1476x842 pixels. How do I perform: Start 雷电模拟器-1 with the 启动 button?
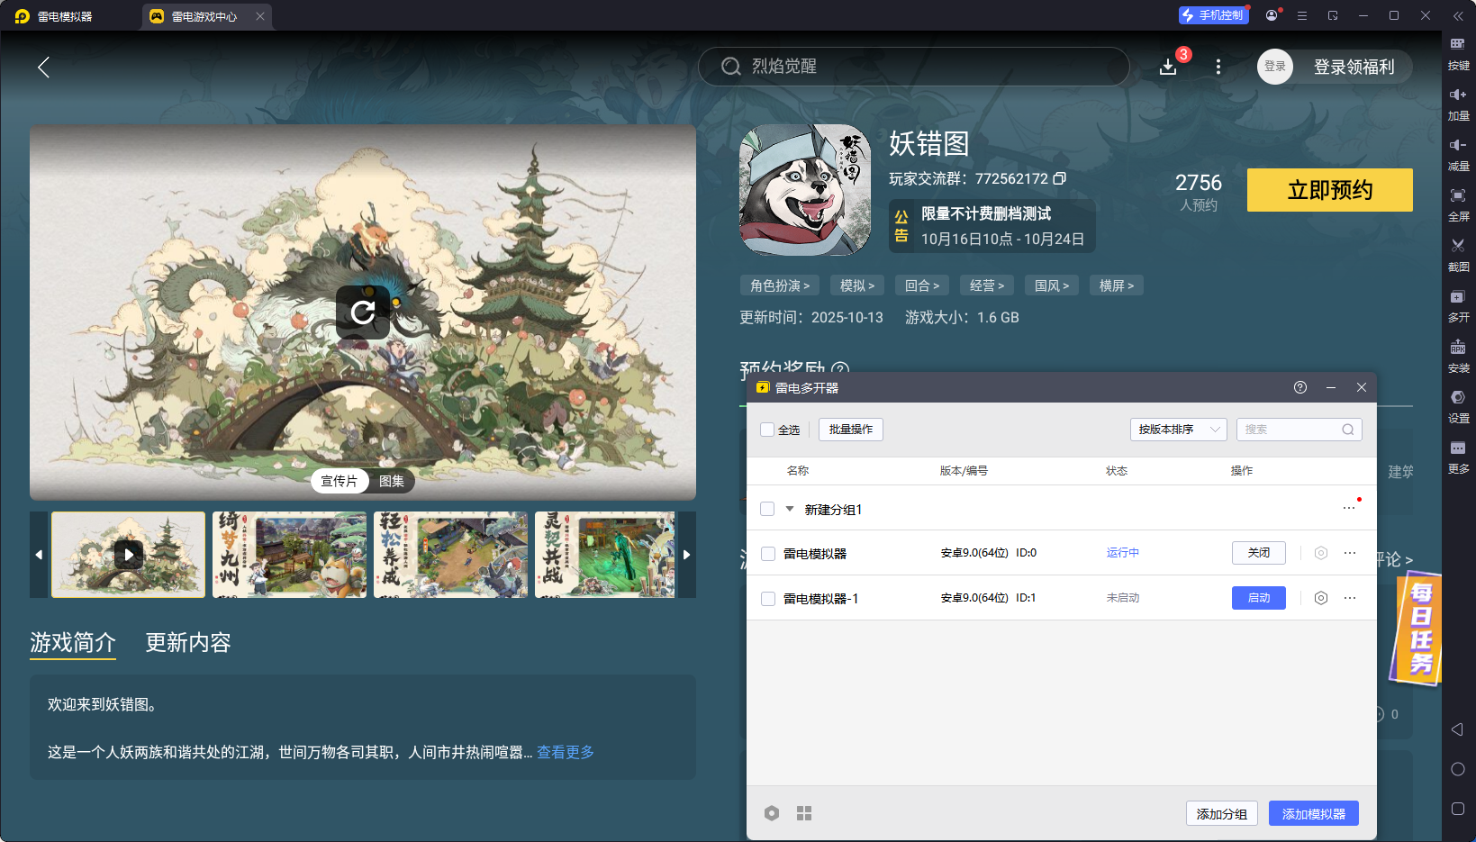[x=1258, y=597]
